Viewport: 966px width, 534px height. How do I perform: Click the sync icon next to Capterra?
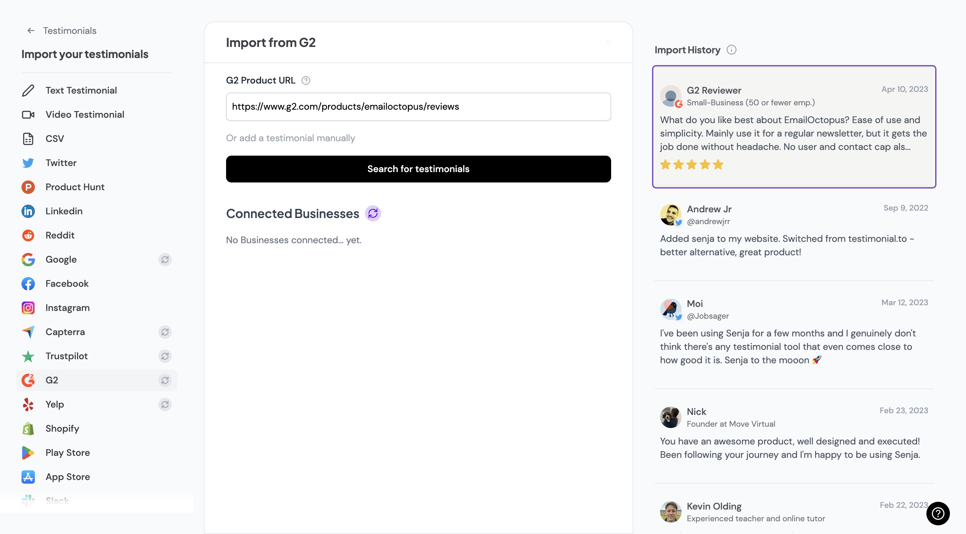pyautogui.click(x=165, y=332)
